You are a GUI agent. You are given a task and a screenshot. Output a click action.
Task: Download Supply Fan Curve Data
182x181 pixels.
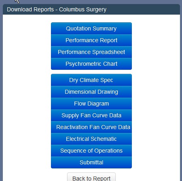pos(91,115)
